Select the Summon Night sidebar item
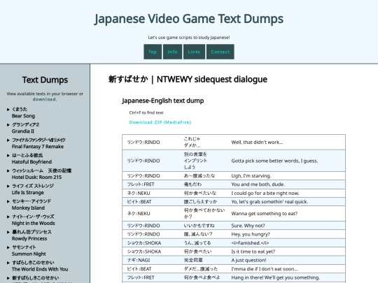 (x=29, y=251)
